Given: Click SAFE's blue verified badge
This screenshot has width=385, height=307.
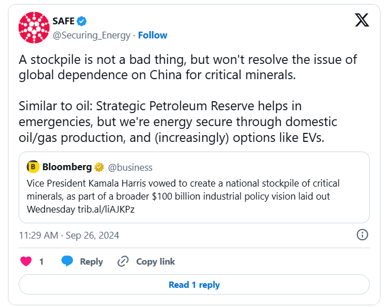Looking at the screenshot, I should tap(82, 21).
